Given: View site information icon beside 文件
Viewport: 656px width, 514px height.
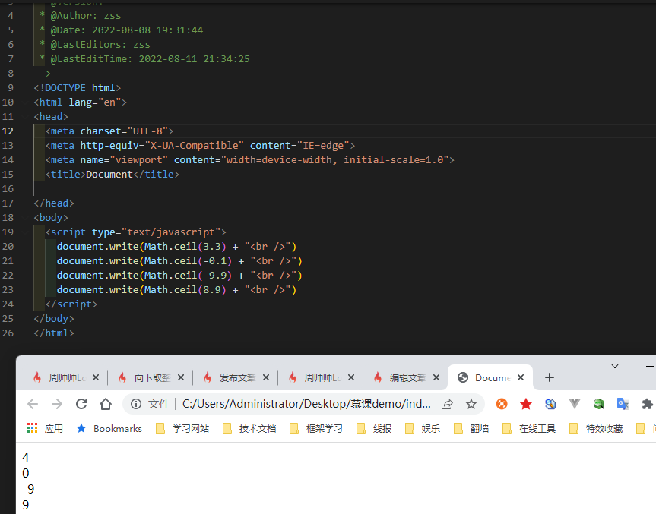Looking at the screenshot, I should tap(136, 404).
